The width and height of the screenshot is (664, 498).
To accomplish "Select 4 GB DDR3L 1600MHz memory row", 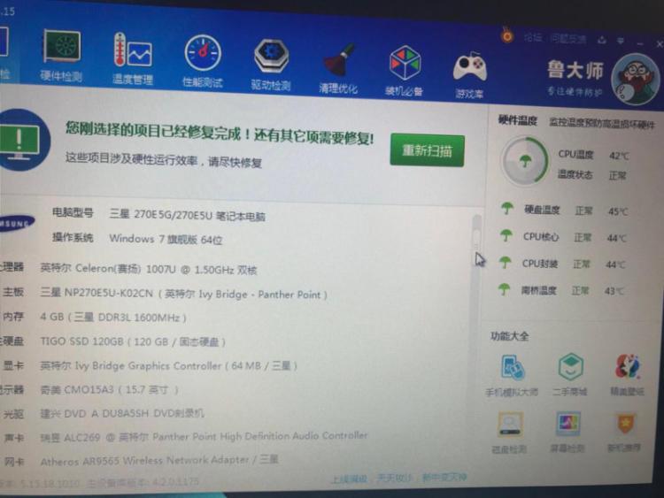I will tap(94, 317).
